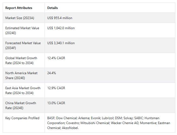177x135 pixels.
Task: Click the US$ 1,042.0 million value
Action: point(61,28)
